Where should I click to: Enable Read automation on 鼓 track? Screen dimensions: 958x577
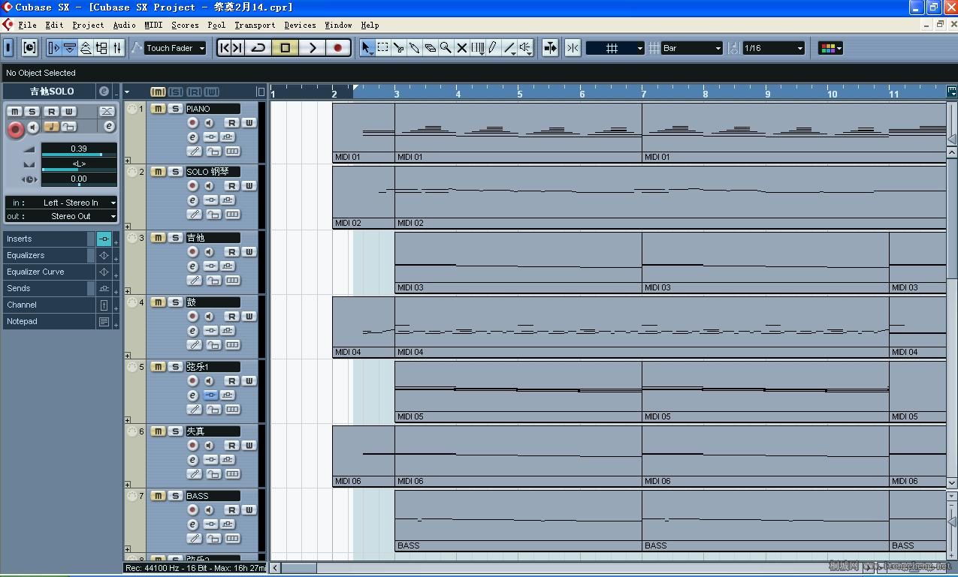(231, 317)
